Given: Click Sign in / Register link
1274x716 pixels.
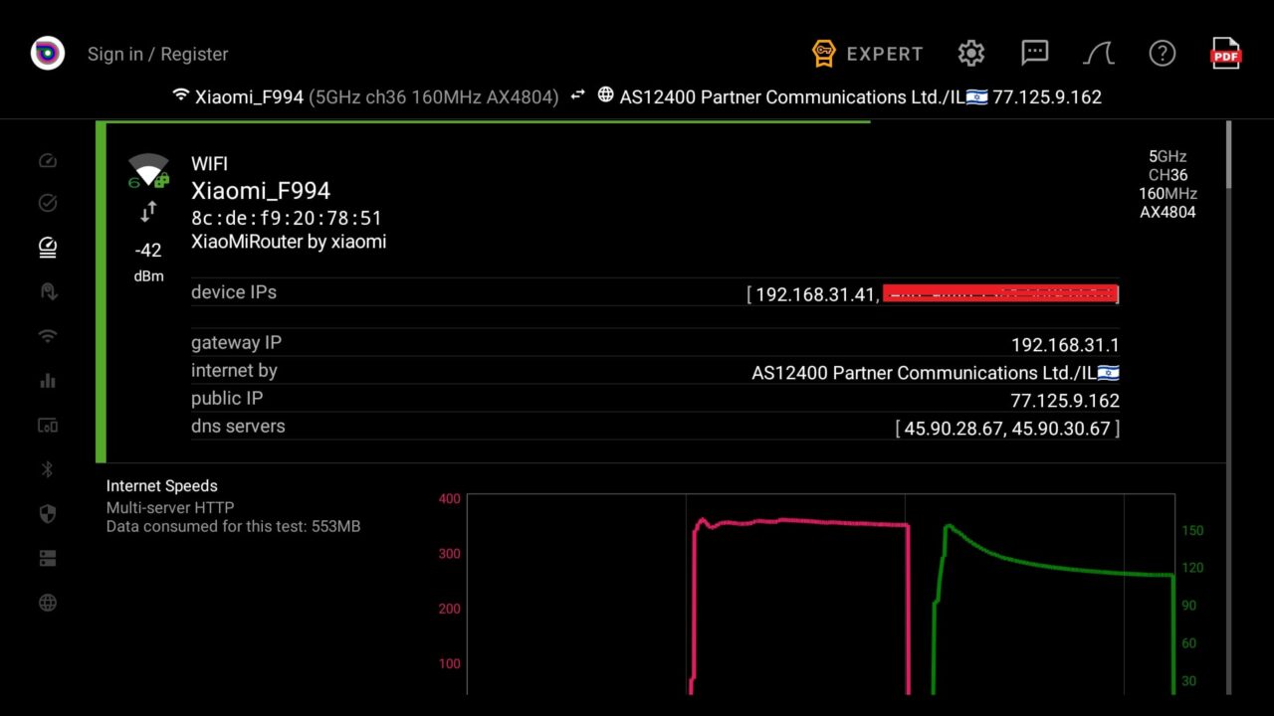Looking at the screenshot, I should (157, 54).
